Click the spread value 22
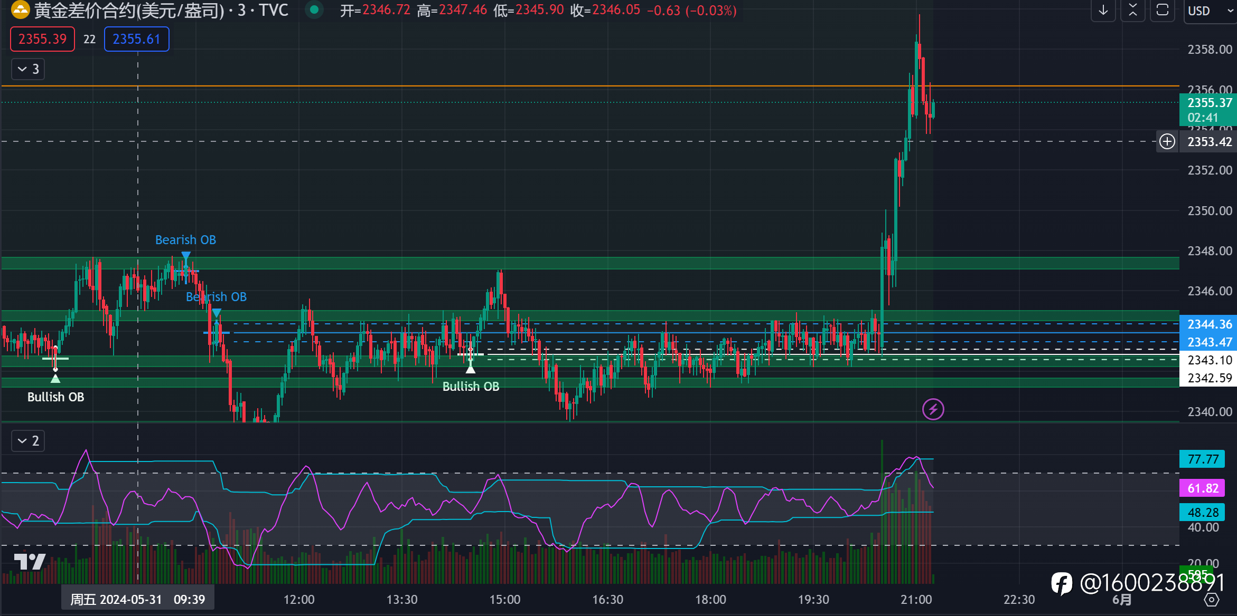 tap(90, 40)
